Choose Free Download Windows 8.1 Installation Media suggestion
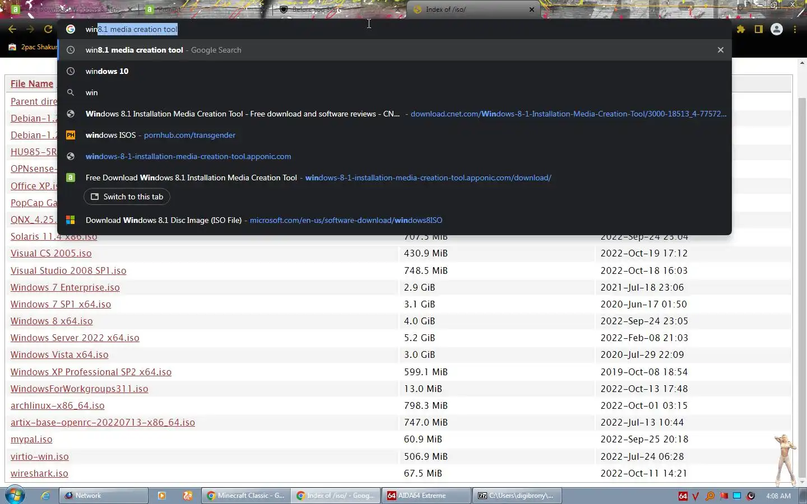The width and height of the screenshot is (807, 504). pos(395,178)
